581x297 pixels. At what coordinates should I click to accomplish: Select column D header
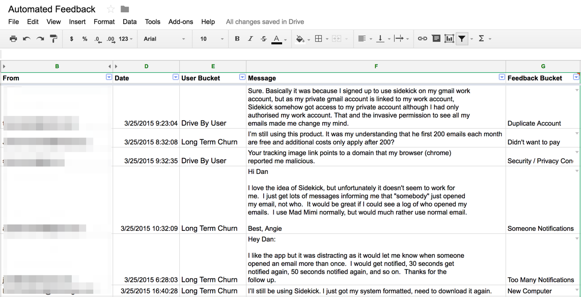tap(146, 66)
